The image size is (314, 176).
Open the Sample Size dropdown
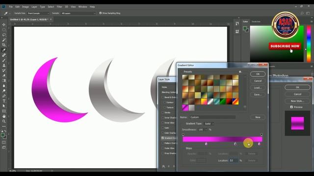[x=38, y=13]
